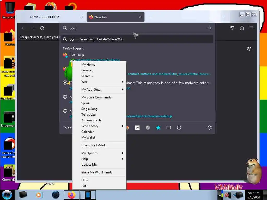267x200 pixels.
Task: Choose Hide in Bonzi menu
Action: coord(99,180)
